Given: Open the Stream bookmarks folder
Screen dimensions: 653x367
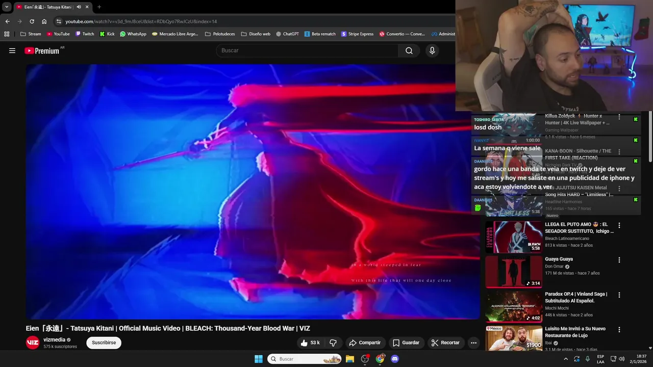Looking at the screenshot, I should [x=31, y=34].
